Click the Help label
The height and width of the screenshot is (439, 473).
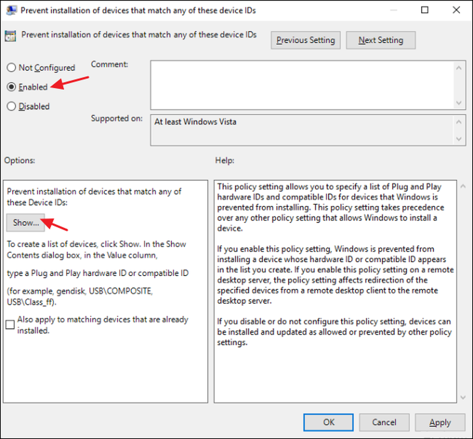224,161
